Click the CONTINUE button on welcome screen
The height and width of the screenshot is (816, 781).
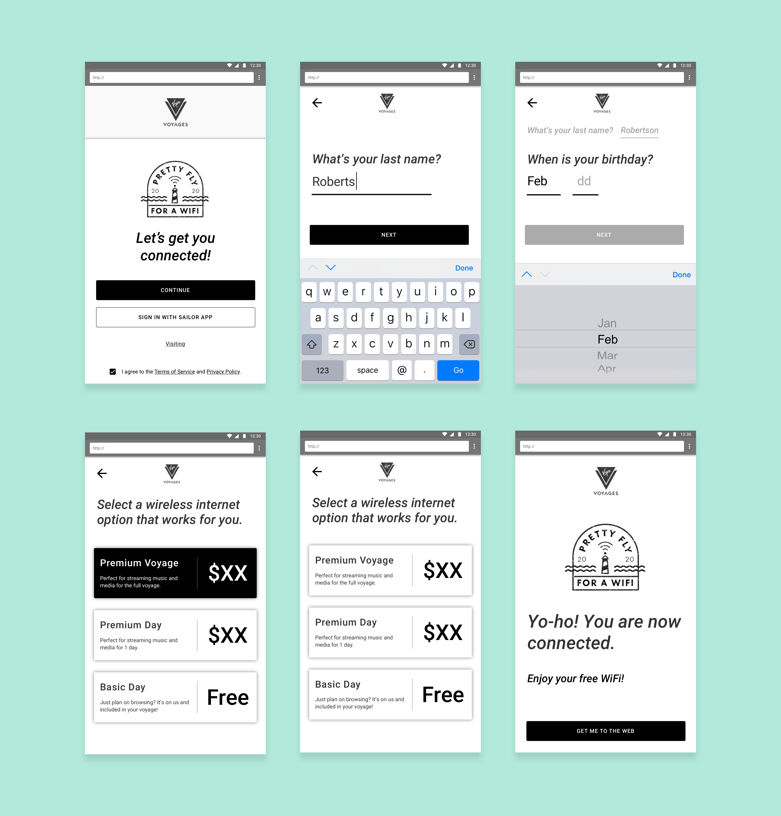176,290
